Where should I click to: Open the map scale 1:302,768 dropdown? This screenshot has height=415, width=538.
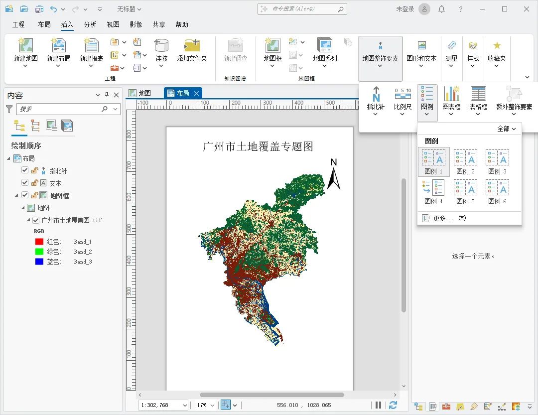(x=185, y=406)
